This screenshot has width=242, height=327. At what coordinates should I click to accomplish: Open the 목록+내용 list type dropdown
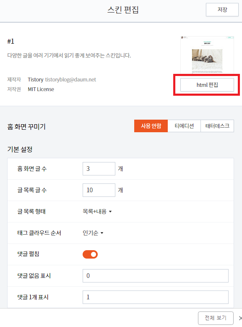coord(97,212)
